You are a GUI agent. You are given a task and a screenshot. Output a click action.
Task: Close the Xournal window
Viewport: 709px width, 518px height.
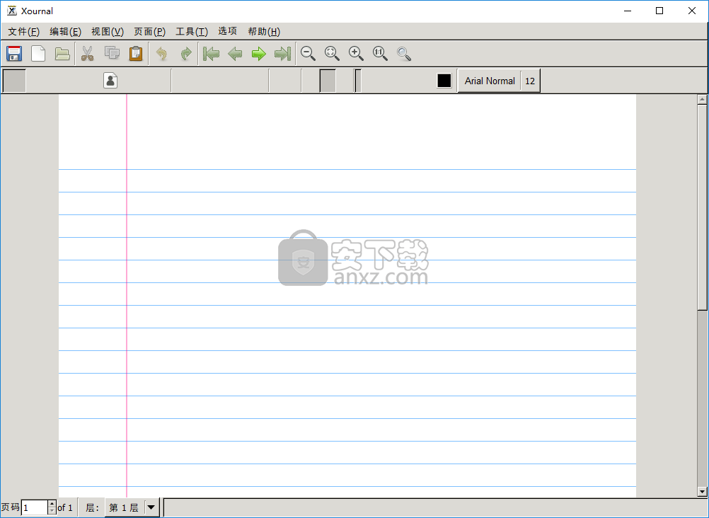(692, 11)
